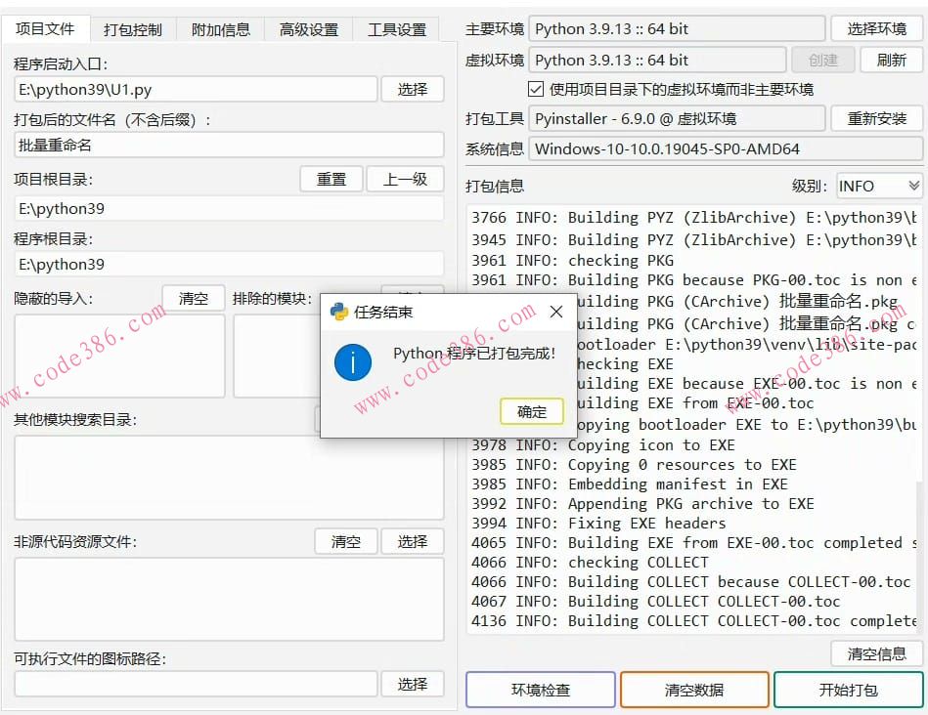The width and height of the screenshot is (928, 715).
Task: Start packaging with 开始打包 button
Action: pos(848,690)
